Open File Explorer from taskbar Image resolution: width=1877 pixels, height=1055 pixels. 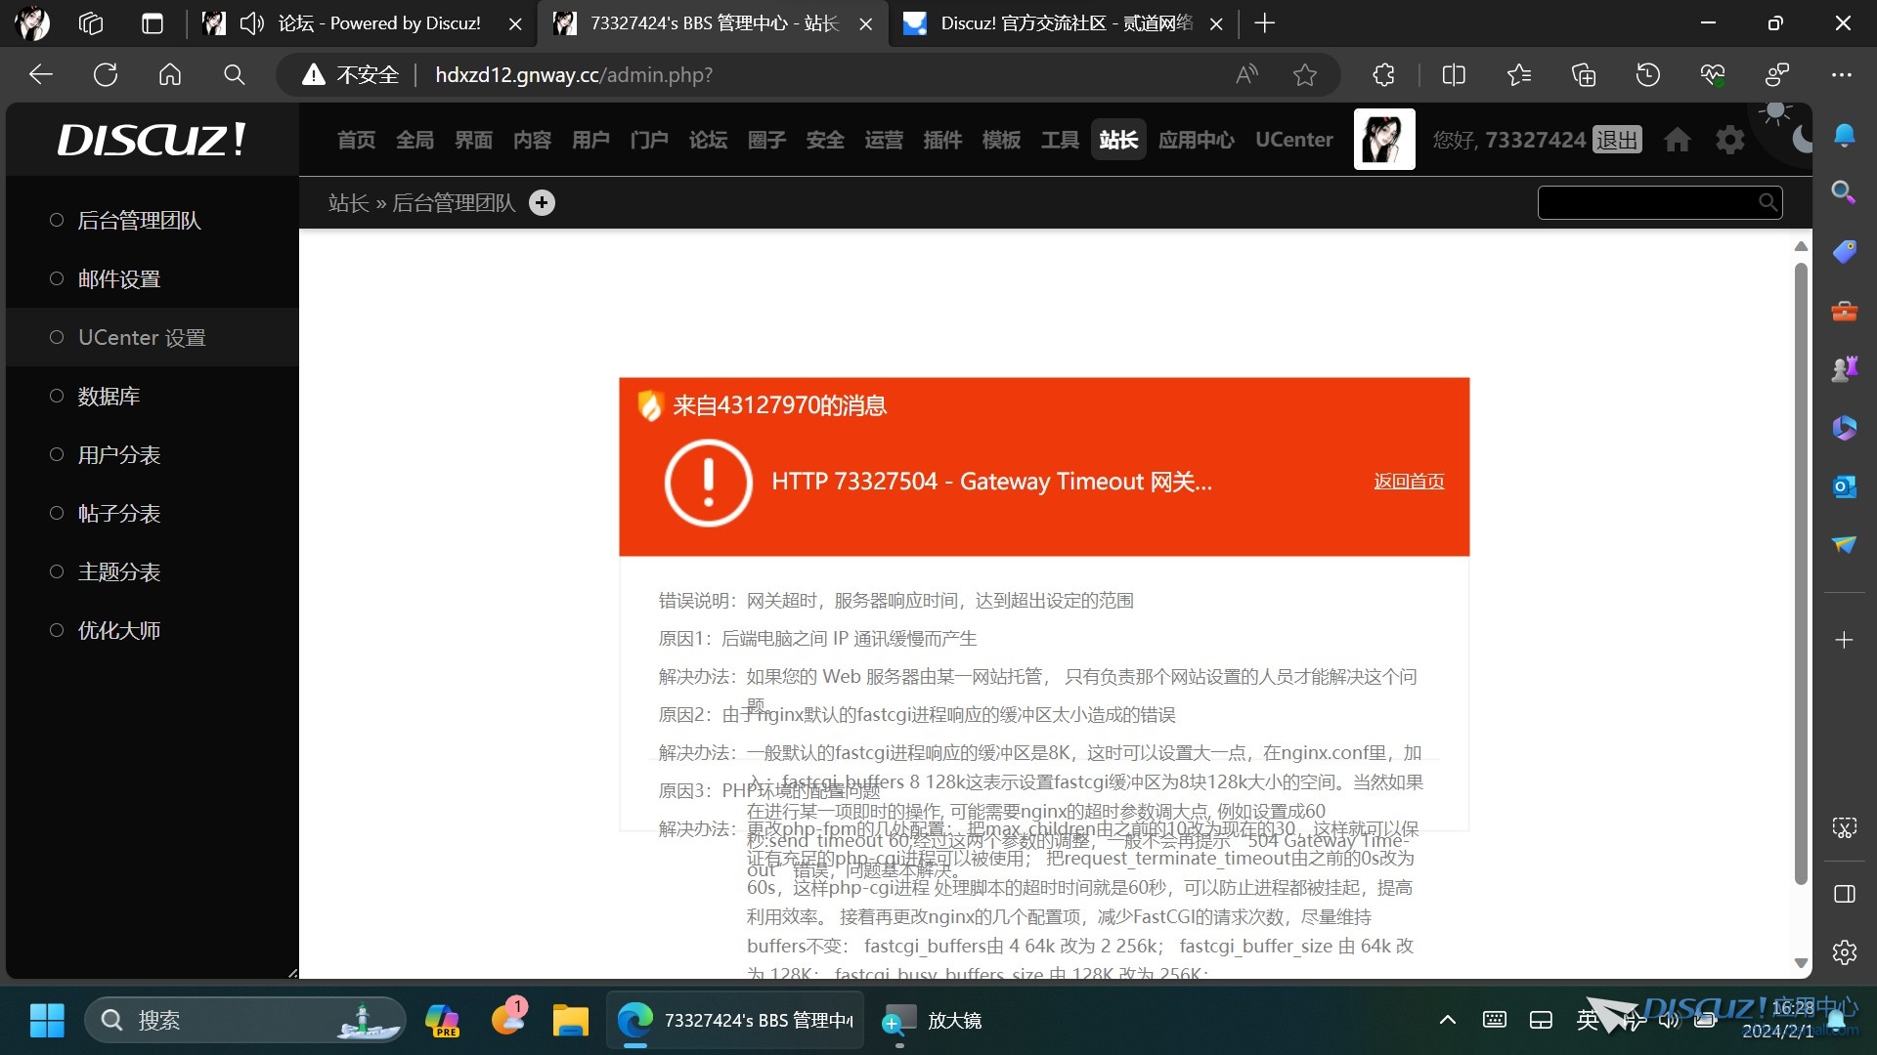pos(571,1021)
